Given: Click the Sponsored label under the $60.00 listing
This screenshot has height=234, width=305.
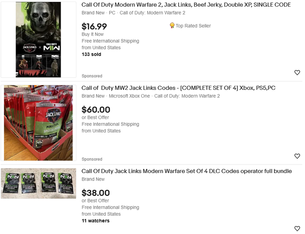Looking at the screenshot, I should pyautogui.click(x=92, y=159).
